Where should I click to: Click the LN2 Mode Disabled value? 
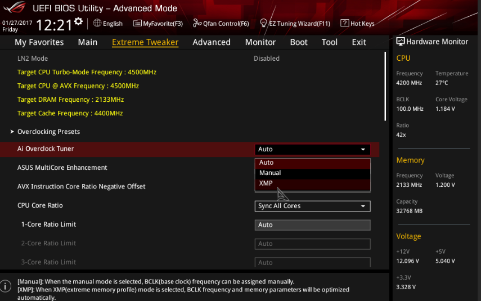pyautogui.click(x=266, y=59)
